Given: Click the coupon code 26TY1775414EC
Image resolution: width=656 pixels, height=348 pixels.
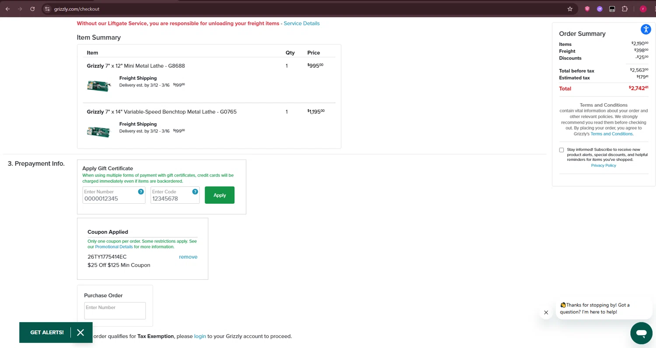Looking at the screenshot, I should click(x=107, y=257).
